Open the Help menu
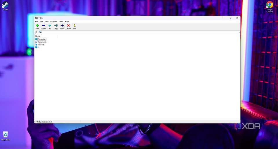Screen dimensions: 278x149 coord(67,22)
